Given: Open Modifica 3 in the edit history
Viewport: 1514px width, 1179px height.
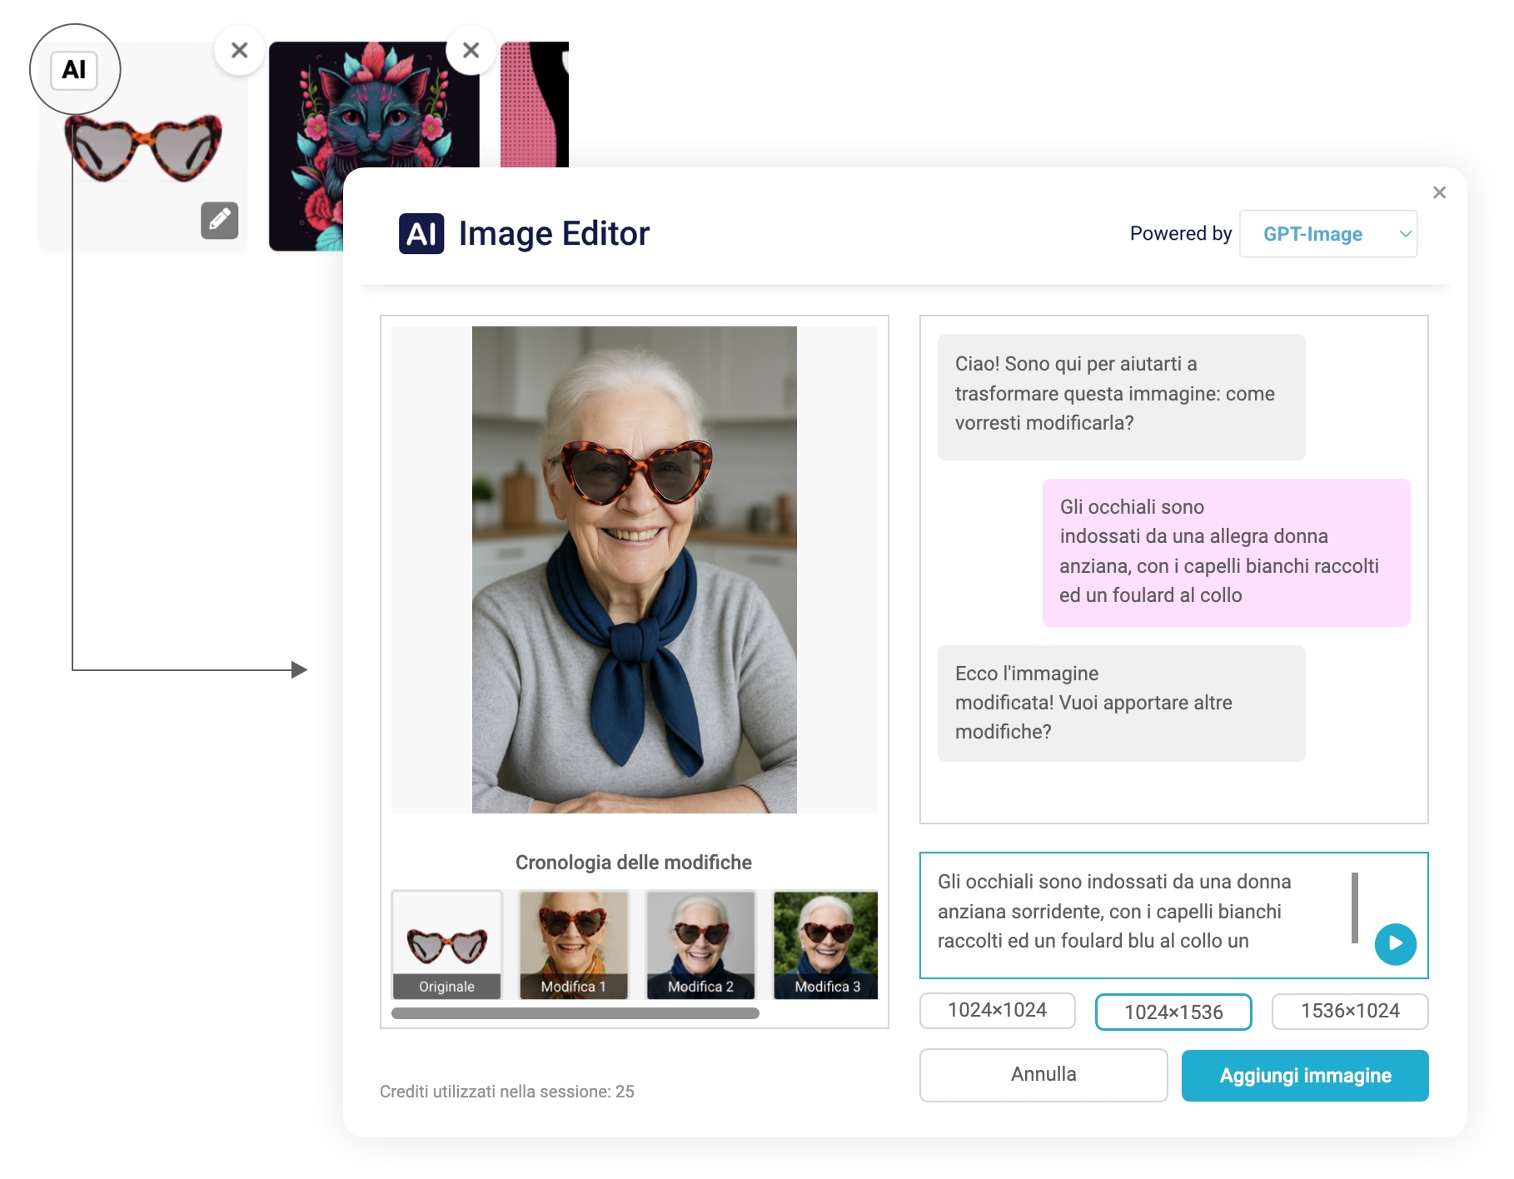Looking at the screenshot, I should click(x=825, y=945).
